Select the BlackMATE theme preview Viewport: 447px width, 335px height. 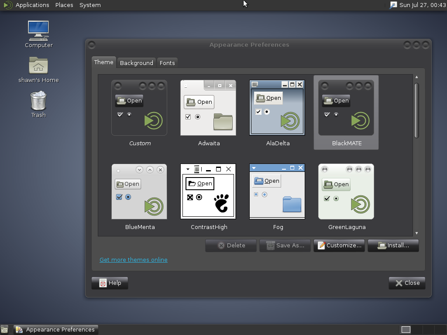coord(346,108)
